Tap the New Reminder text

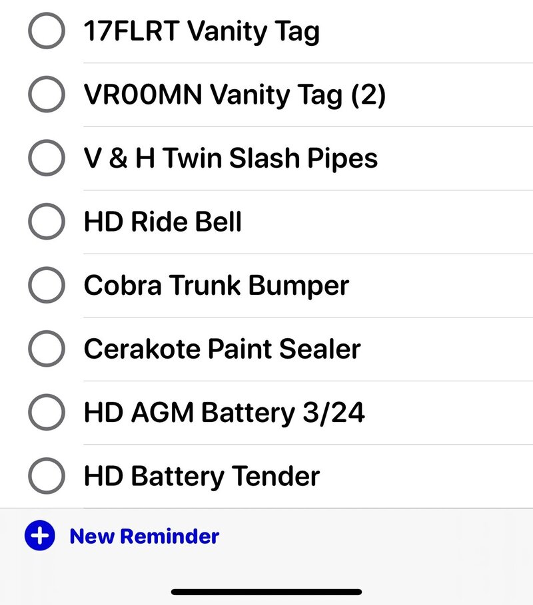145,536
